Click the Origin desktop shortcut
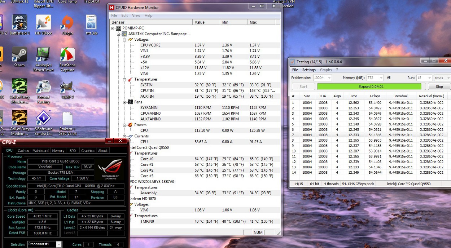The height and width of the screenshot is (248, 451). click(67, 23)
